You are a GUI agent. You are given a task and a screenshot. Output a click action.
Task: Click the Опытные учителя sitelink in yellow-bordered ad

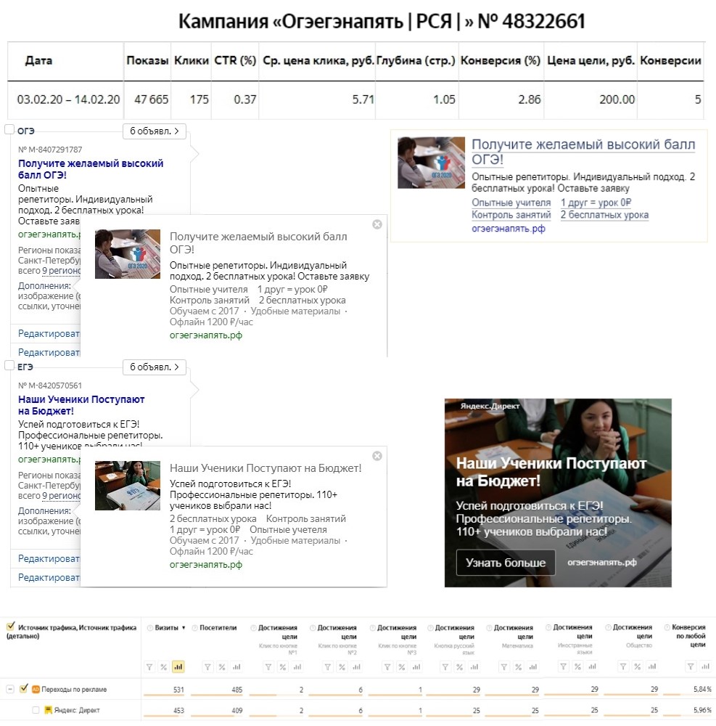(511, 203)
